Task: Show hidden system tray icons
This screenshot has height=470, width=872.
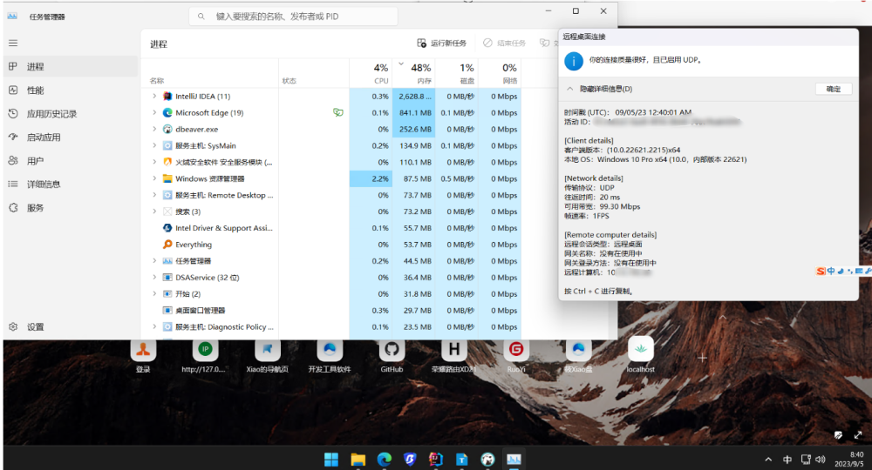Action: [x=768, y=460]
